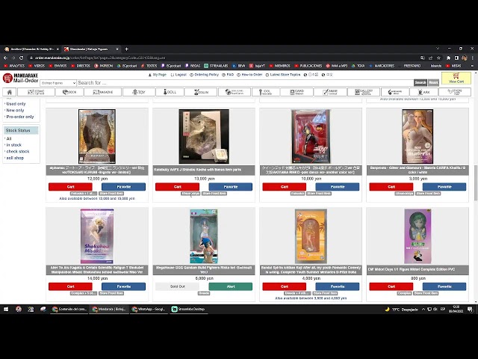
Task: Open the search category dropdown
Action: pos(58,83)
